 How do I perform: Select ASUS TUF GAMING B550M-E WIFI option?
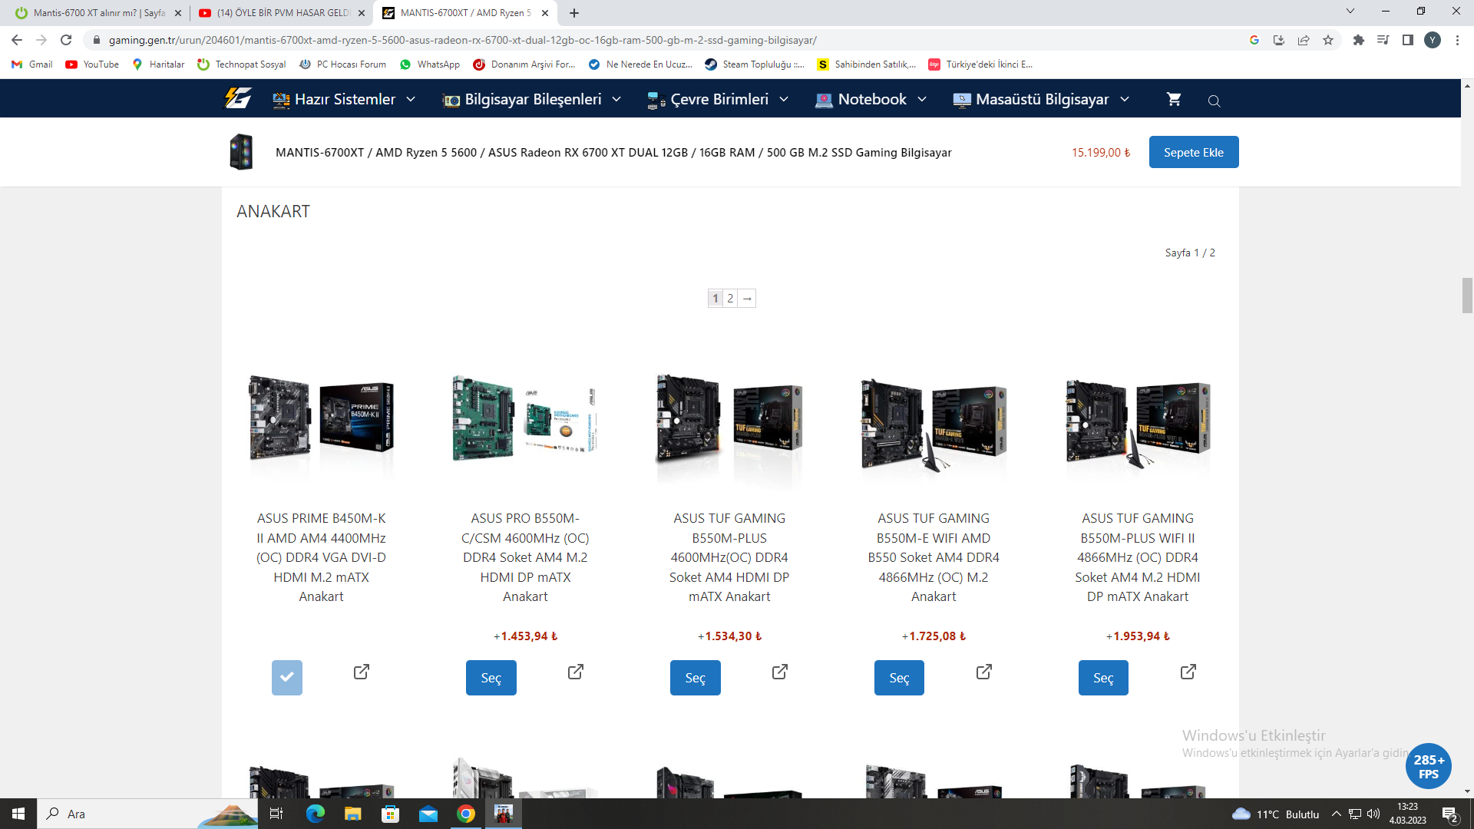click(x=899, y=678)
